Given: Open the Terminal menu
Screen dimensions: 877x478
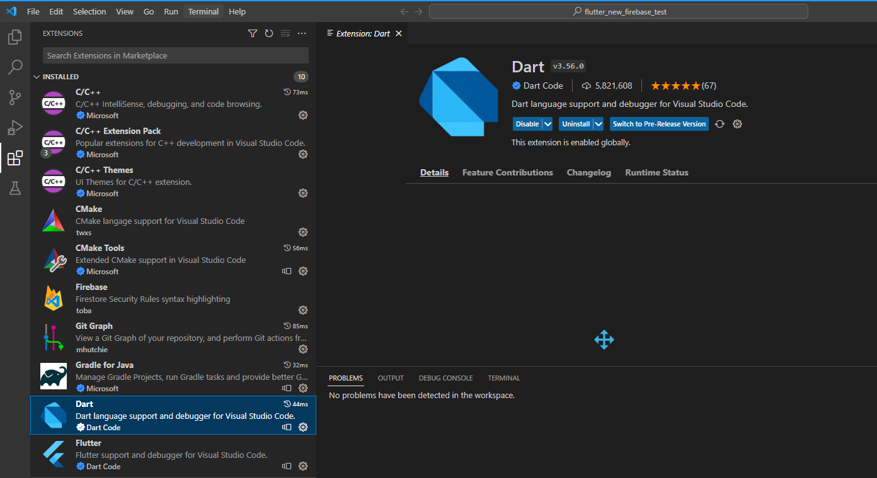Looking at the screenshot, I should [203, 11].
